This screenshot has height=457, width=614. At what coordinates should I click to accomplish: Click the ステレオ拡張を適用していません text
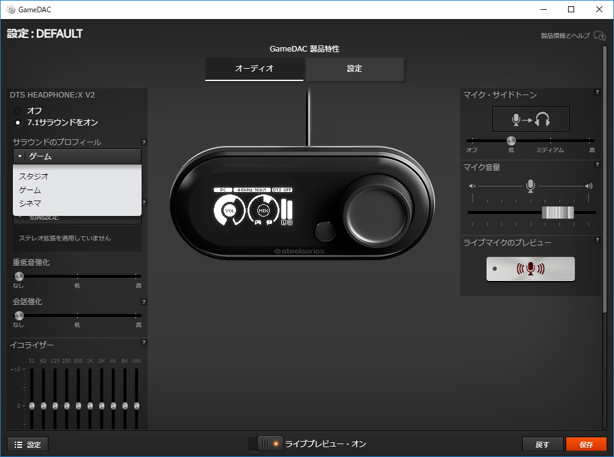[65, 238]
